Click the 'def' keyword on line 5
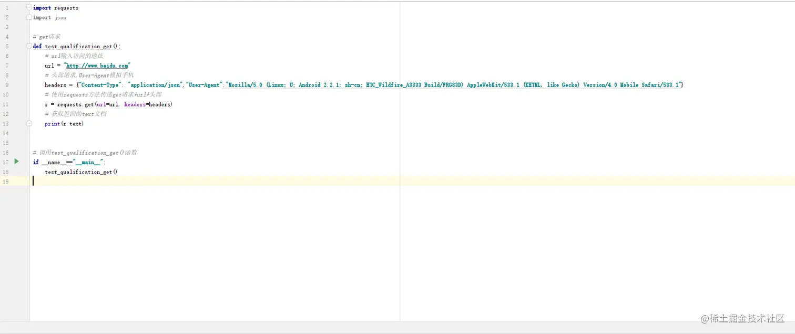The height and width of the screenshot is (334, 795). pos(37,47)
